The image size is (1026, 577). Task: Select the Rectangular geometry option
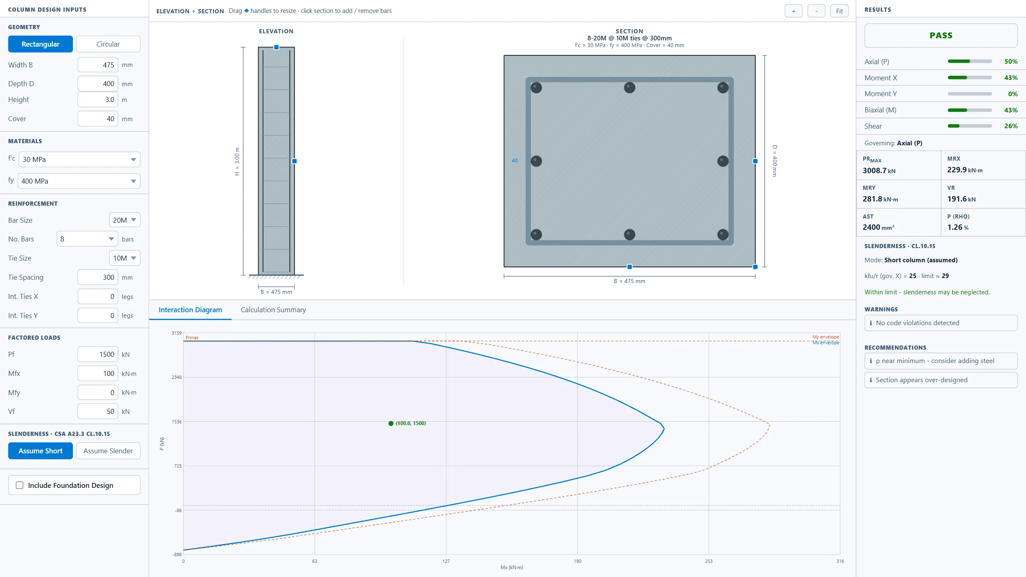tap(40, 44)
